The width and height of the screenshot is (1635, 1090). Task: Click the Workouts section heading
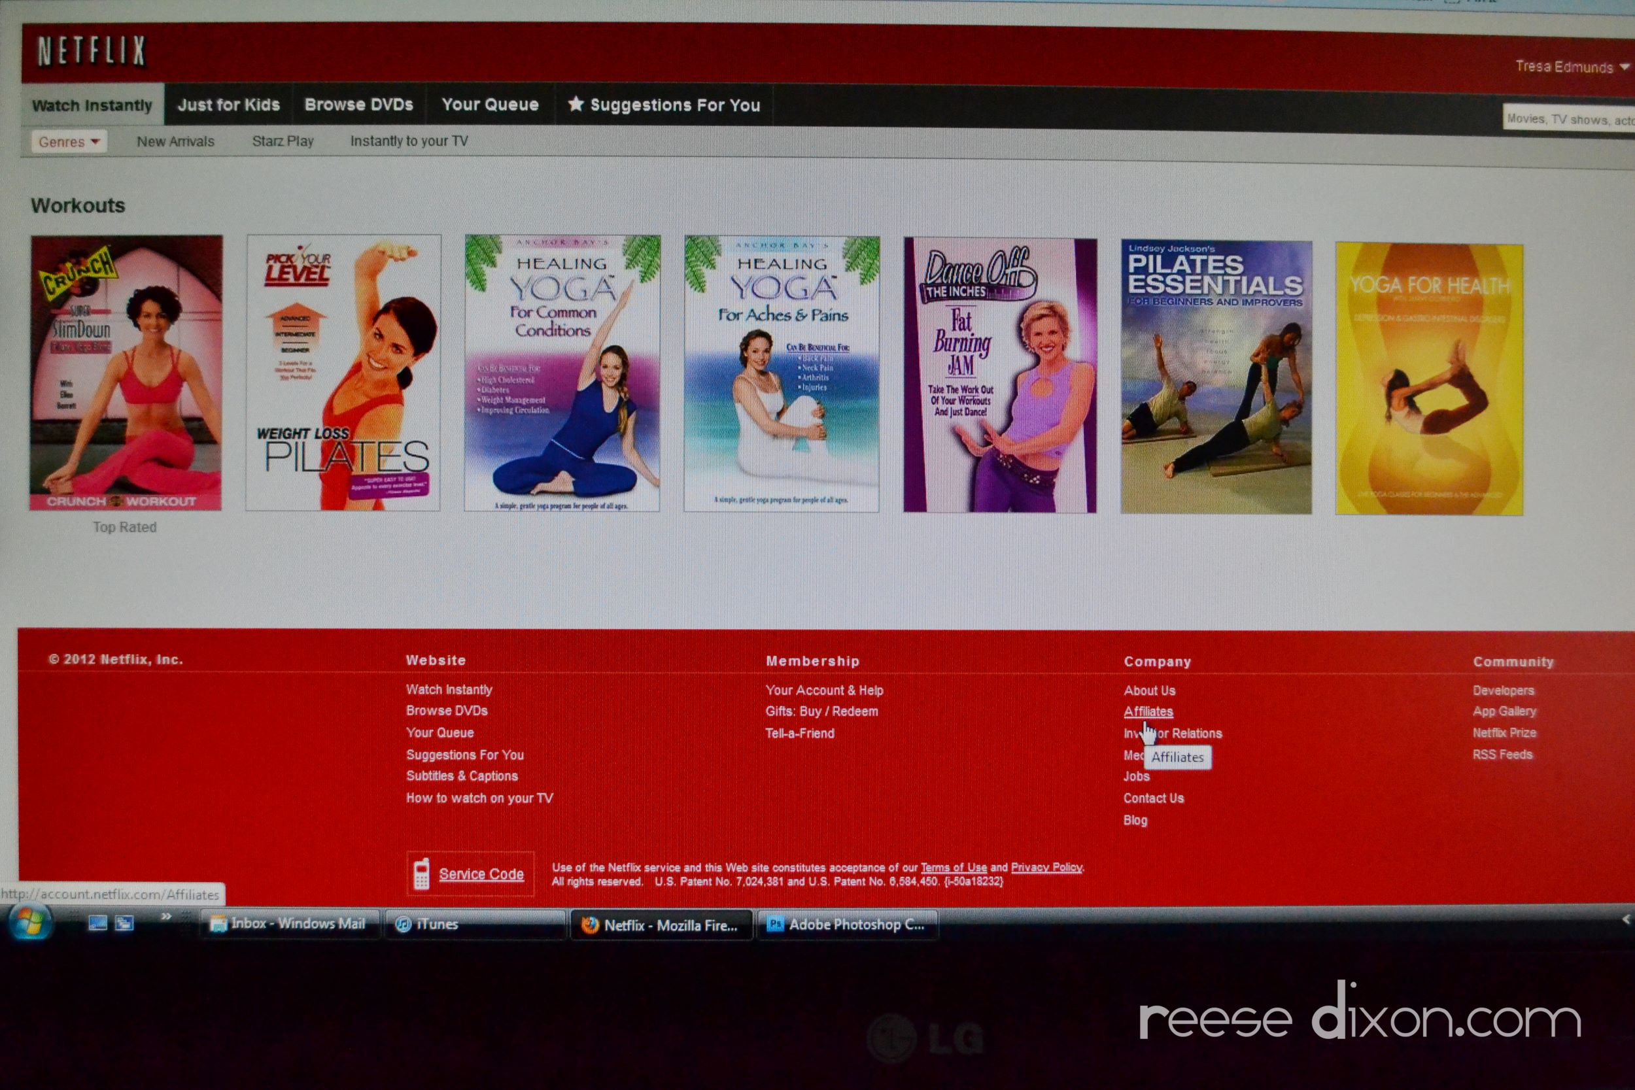(78, 206)
